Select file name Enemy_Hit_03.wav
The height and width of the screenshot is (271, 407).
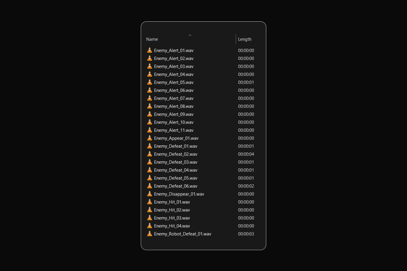pos(172,218)
